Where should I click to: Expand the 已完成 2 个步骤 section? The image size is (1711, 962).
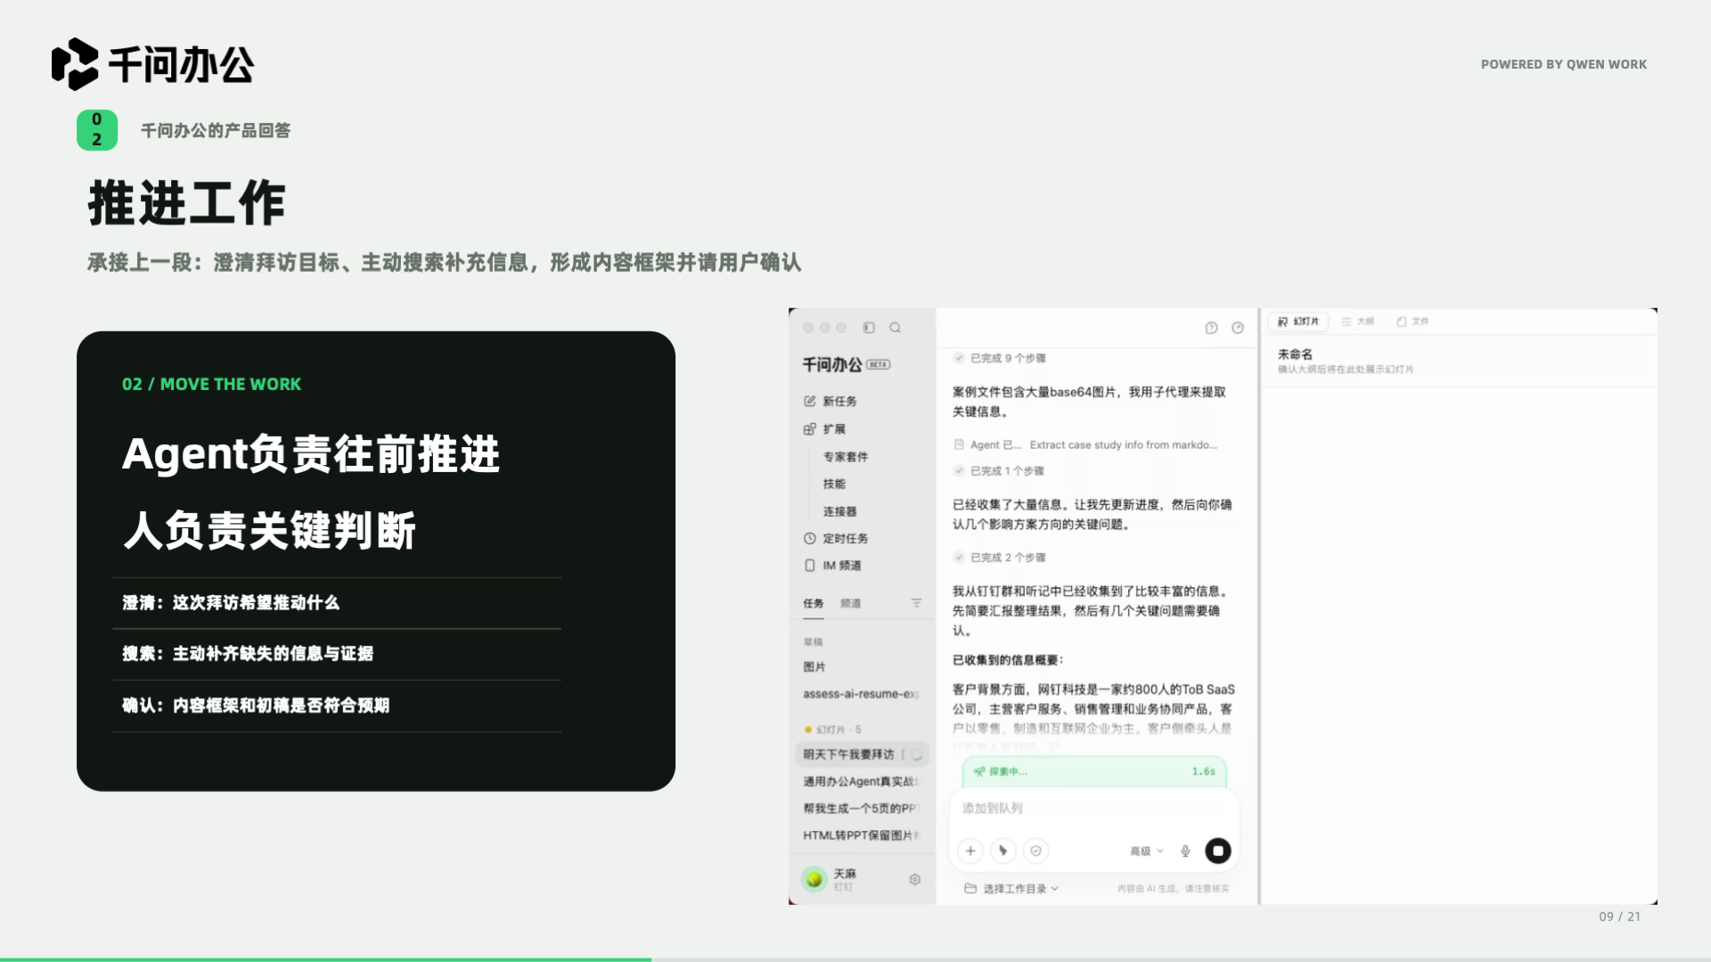point(999,557)
